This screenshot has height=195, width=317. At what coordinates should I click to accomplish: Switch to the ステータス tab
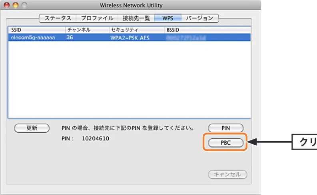pyautogui.click(x=58, y=18)
